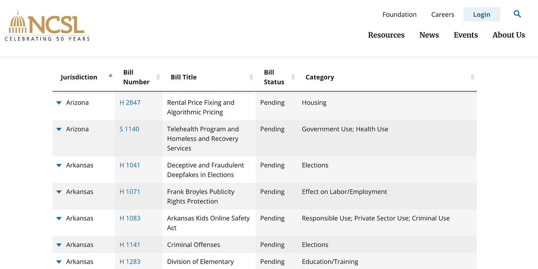The height and width of the screenshot is (269, 538).
Task: Click Arkansas jurisdiction in H 1083 row
Action: click(x=80, y=218)
